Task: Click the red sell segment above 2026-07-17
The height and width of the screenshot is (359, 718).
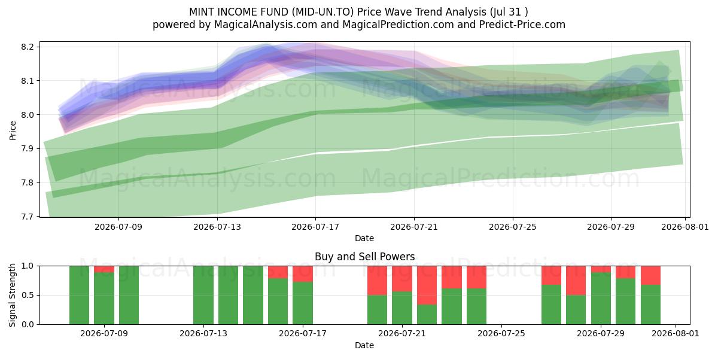Action: (303, 274)
